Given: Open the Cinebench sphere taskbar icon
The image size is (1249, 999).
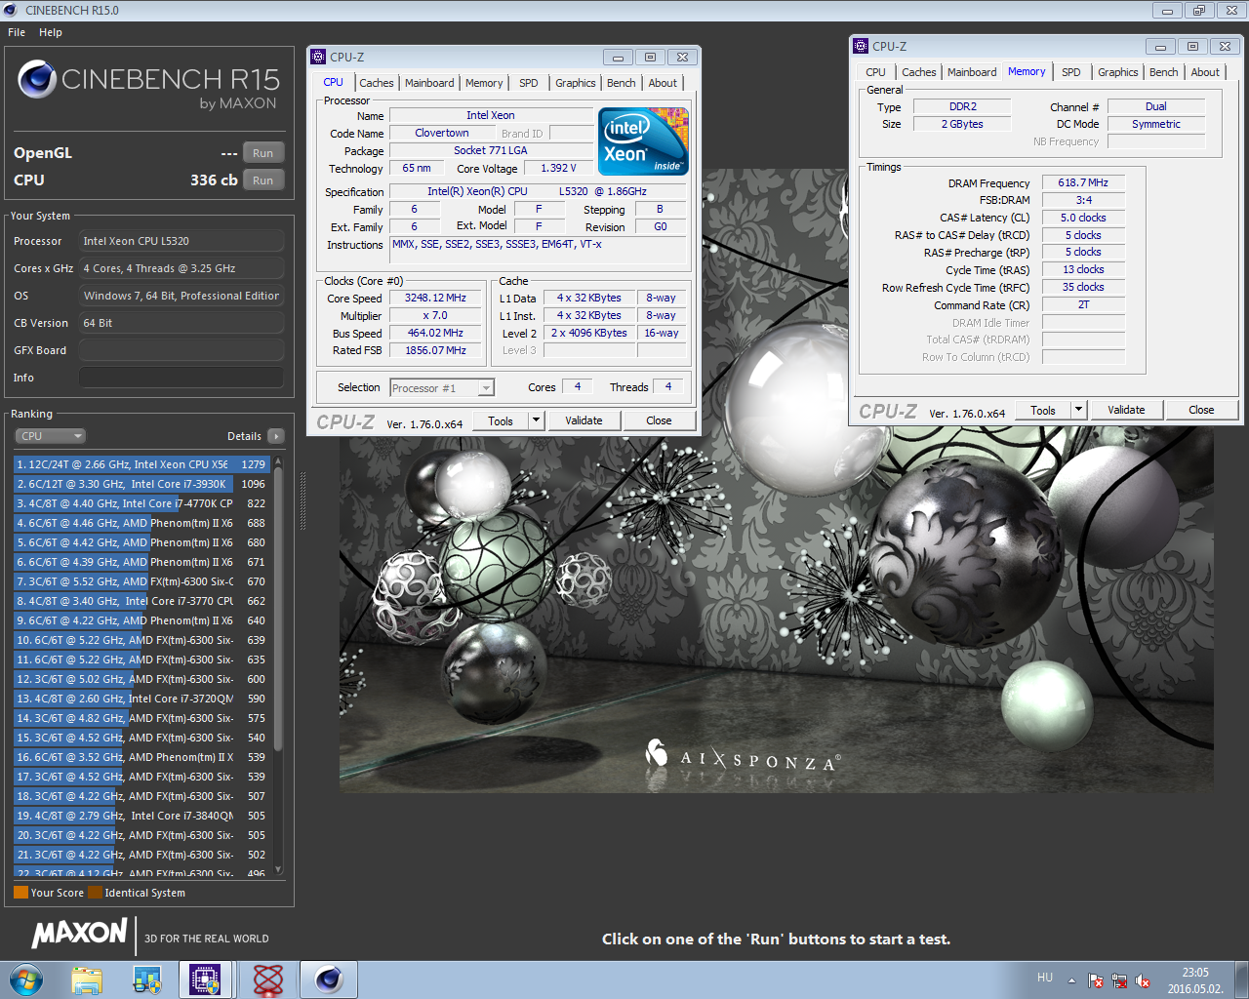Looking at the screenshot, I should [x=328, y=979].
